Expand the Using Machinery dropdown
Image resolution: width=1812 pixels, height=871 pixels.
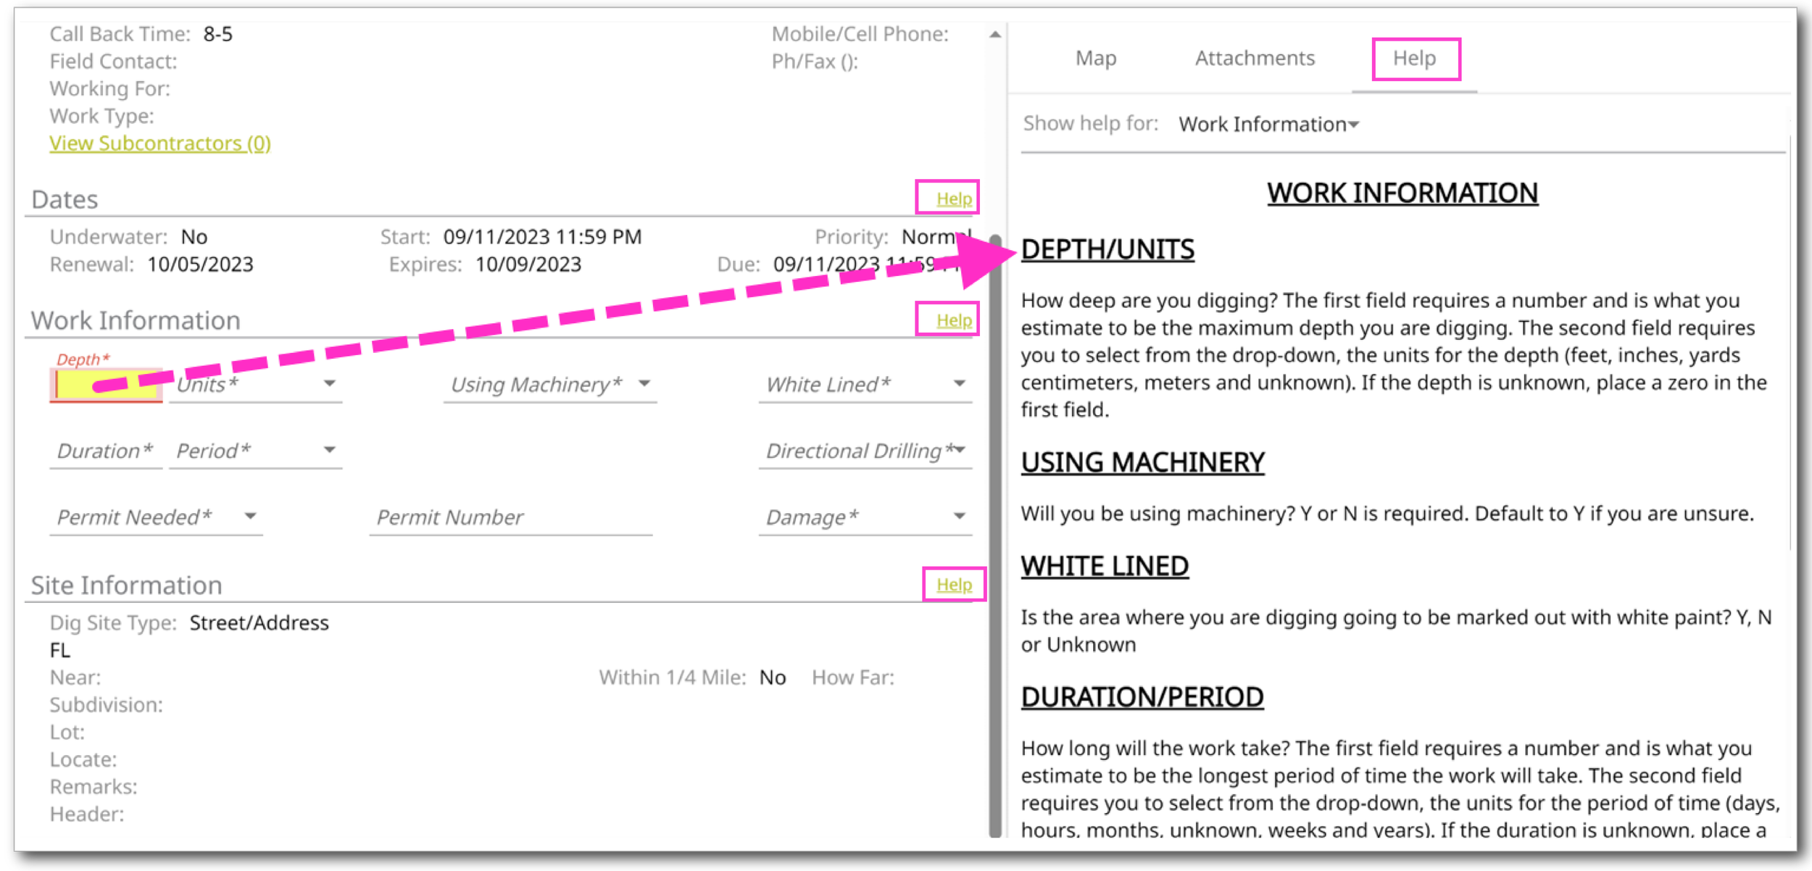(644, 383)
